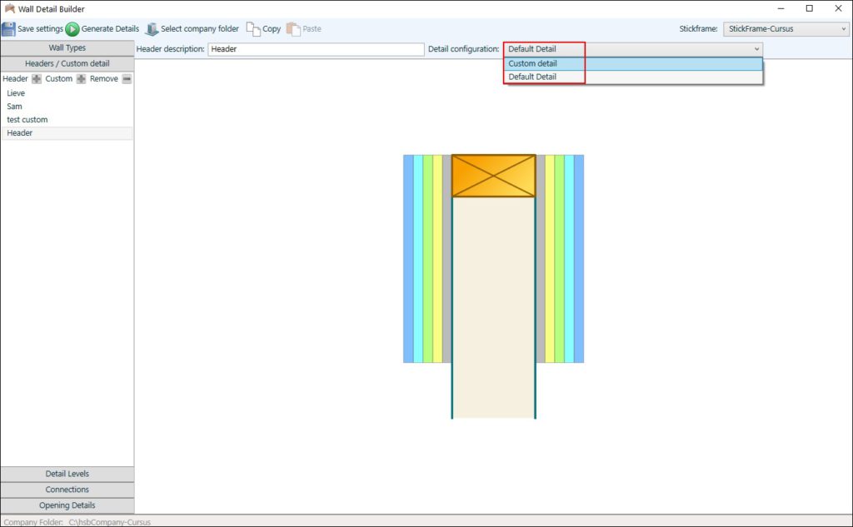Click the Generate Details label

click(111, 29)
